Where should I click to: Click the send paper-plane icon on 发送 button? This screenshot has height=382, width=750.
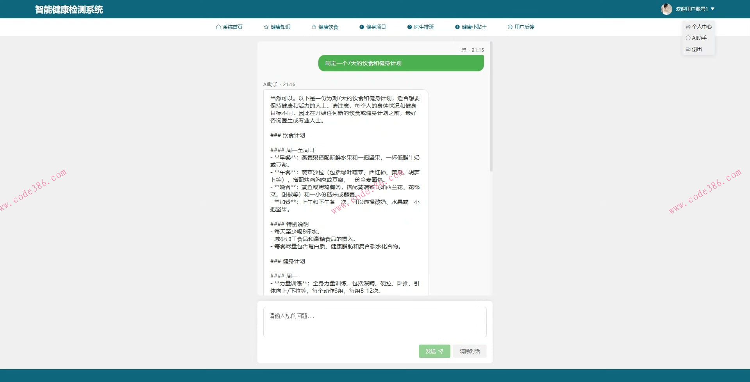[441, 351]
